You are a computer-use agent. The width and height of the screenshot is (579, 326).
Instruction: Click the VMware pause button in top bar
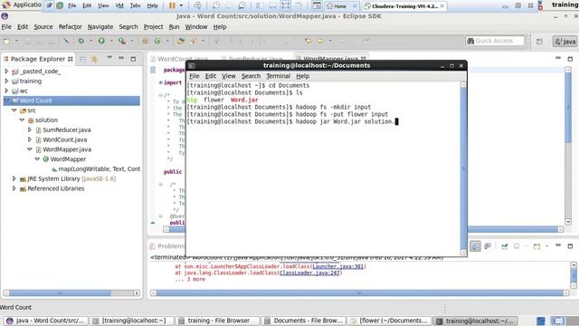point(172,6)
